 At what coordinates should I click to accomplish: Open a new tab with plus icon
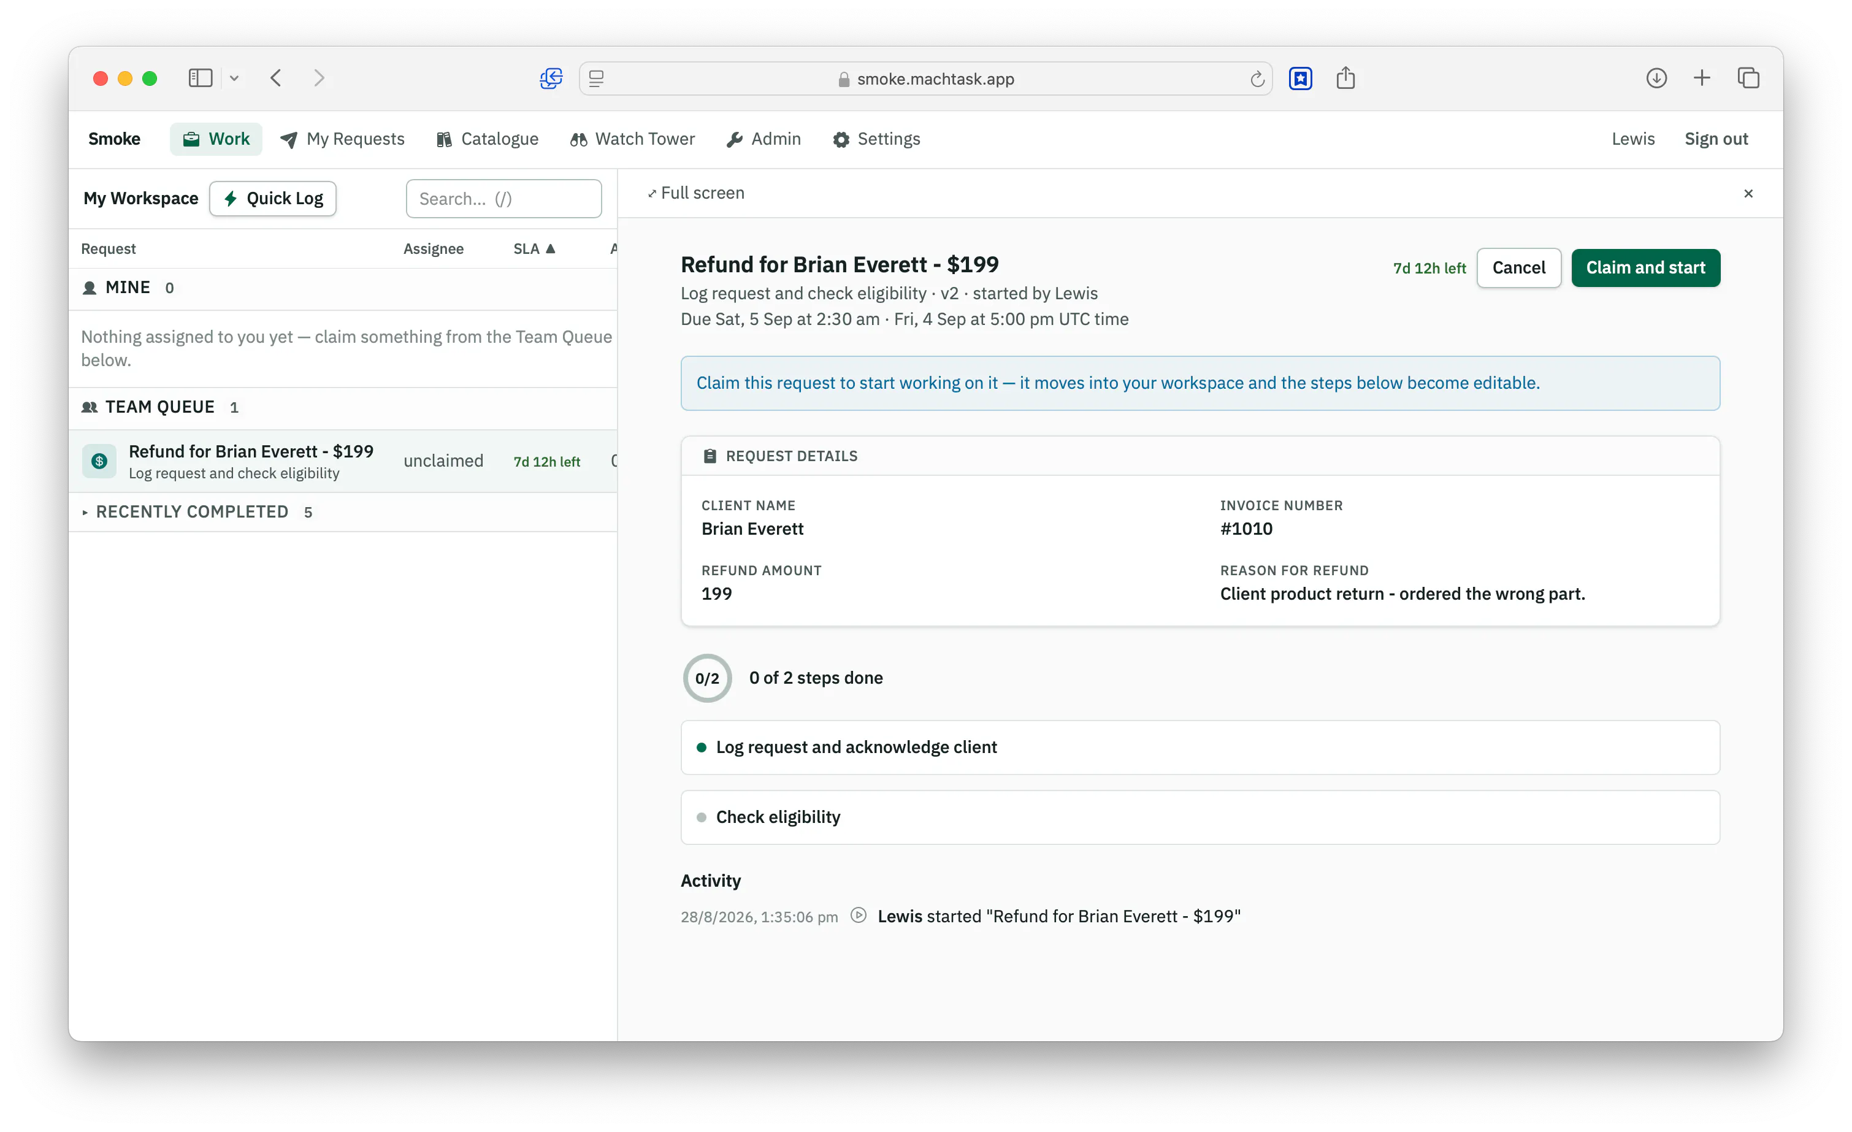(1702, 78)
